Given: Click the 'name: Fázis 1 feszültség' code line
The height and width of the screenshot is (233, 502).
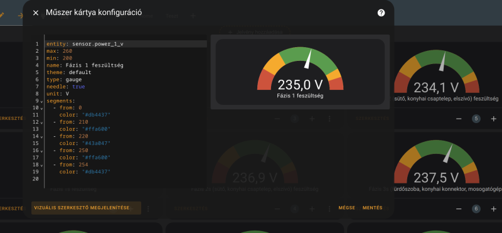Looking at the screenshot, I should tap(85, 65).
